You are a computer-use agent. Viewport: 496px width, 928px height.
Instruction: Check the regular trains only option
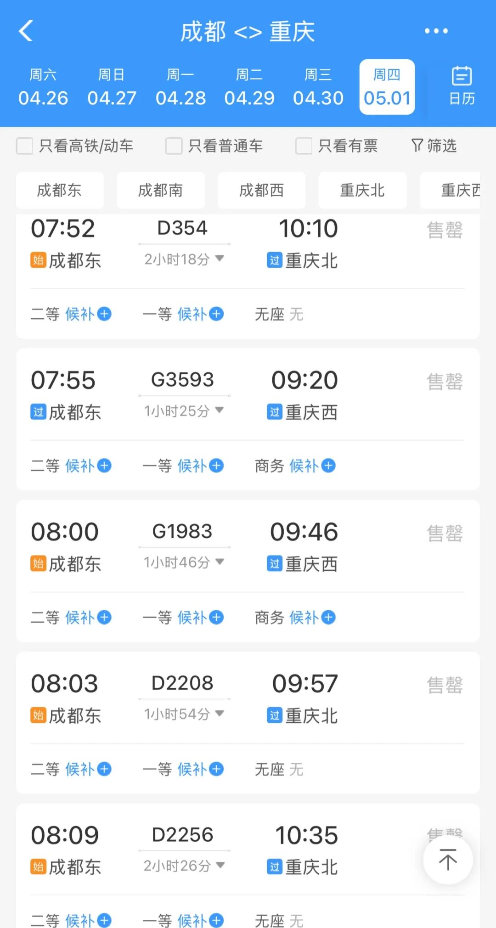(174, 146)
